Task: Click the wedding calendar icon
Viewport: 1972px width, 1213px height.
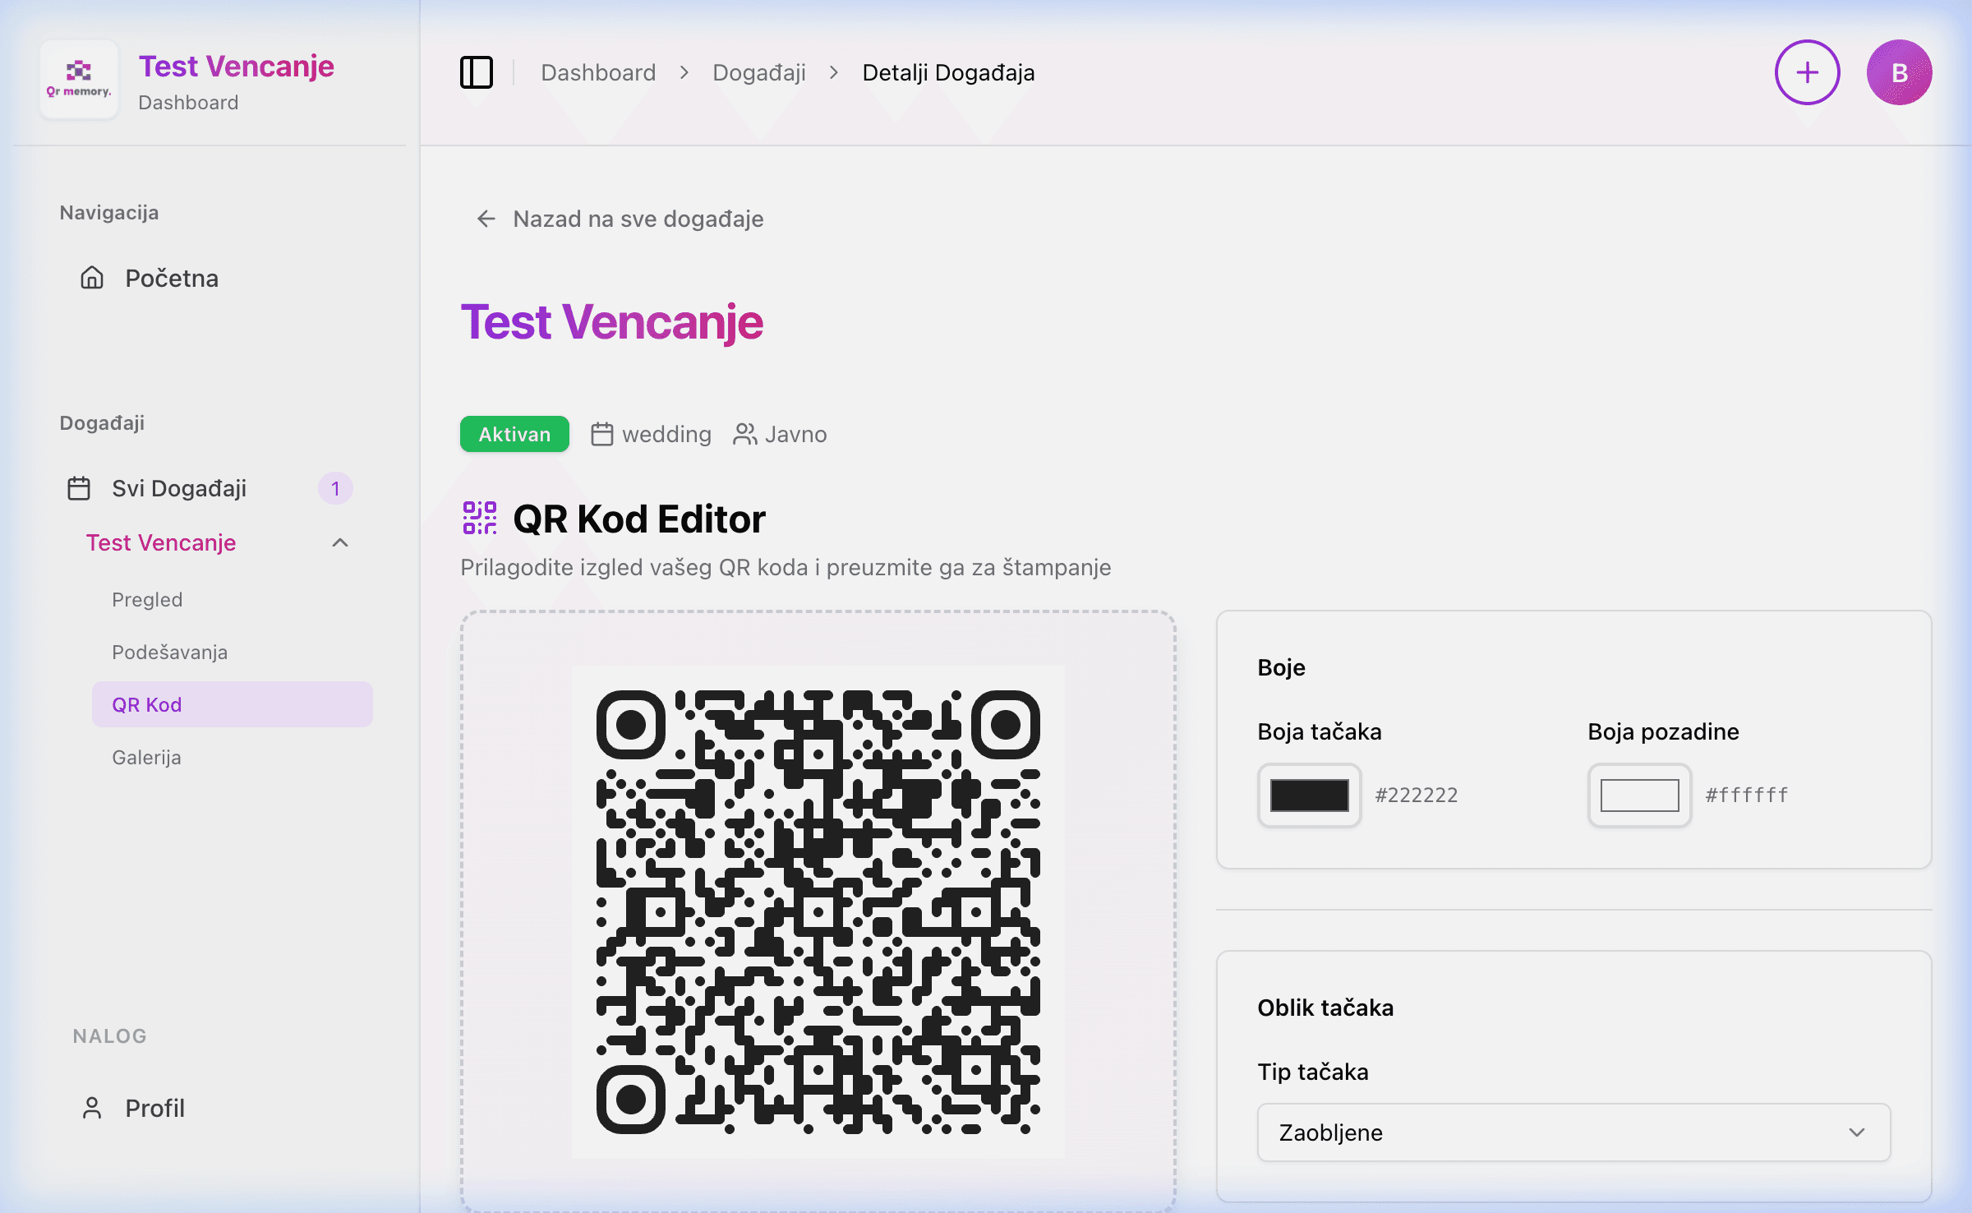Action: pyautogui.click(x=601, y=433)
